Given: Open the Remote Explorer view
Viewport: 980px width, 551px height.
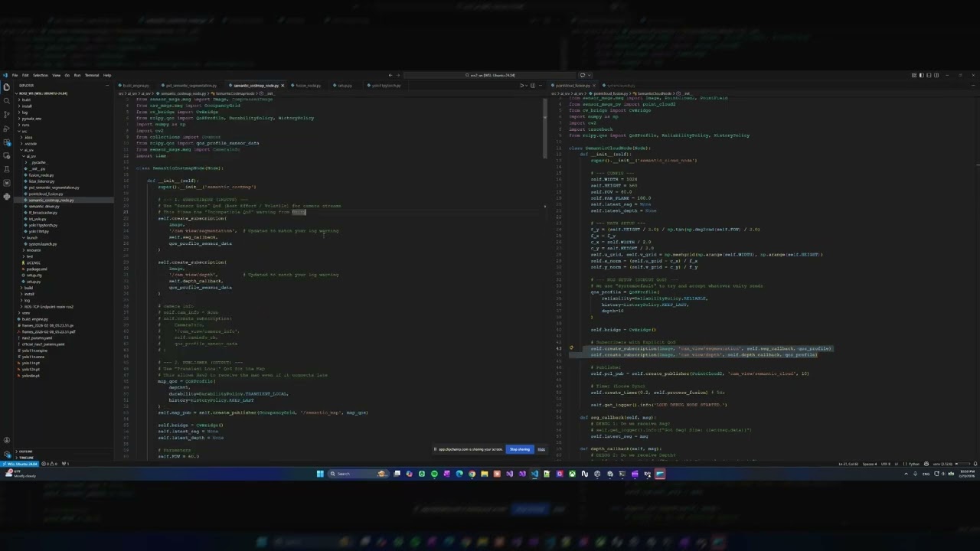Looking at the screenshot, I should tap(7, 156).
